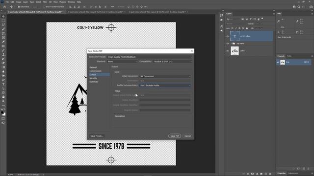Expand the reg marks layer group

point(231,44)
